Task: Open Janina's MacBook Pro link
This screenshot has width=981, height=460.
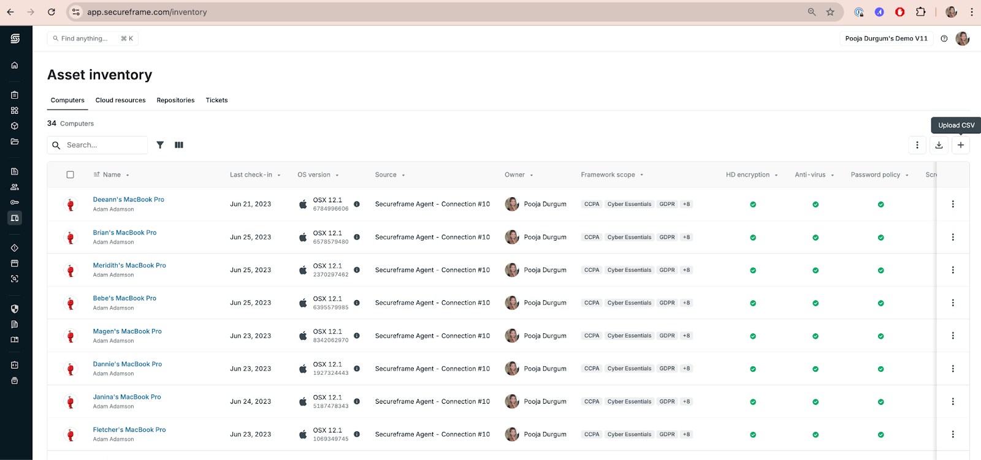Action: point(127,397)
